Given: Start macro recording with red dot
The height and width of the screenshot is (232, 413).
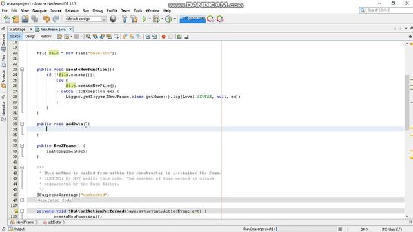Looking at the screenshot, I should click(x=163, y=37).
